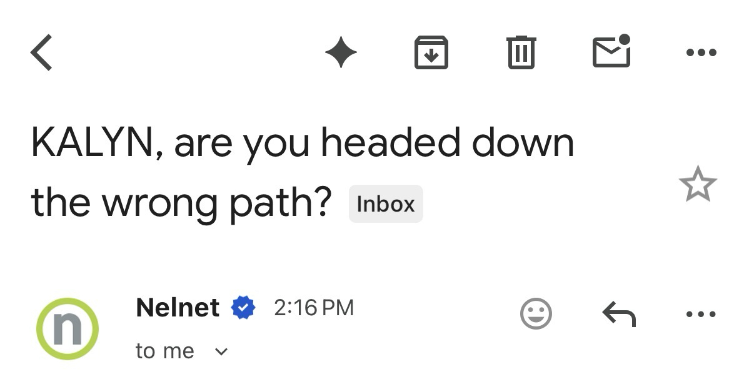Screen dimensions: 754x382
Task: Mark the email as unread
Action: tap(611, 51)
